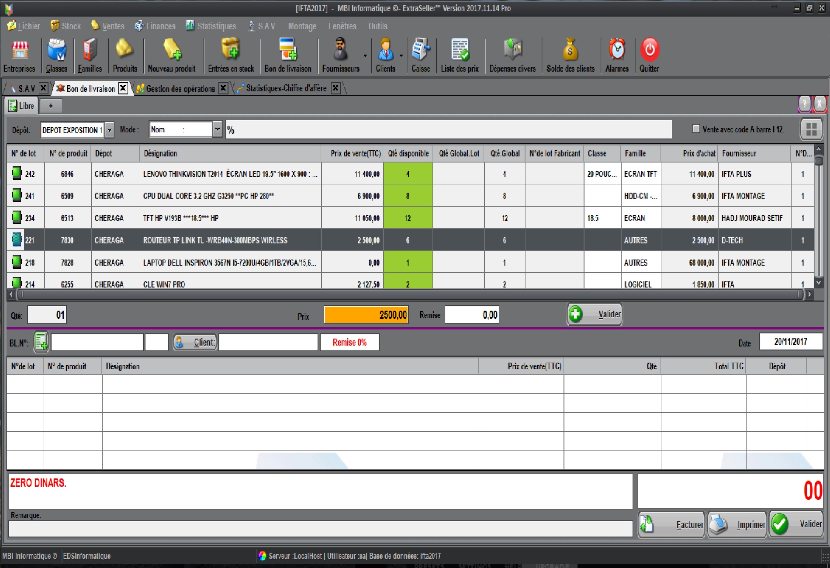Screen dimensions: 830x568
Task: Click the vertical scrollbar down arrow
Action: (819, 283)
